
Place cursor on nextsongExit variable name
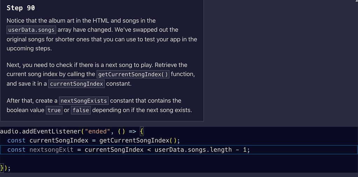click(51, 150)
